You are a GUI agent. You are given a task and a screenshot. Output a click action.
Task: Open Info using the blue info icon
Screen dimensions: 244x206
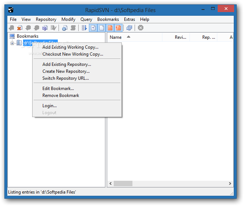[x=65, y=28]
